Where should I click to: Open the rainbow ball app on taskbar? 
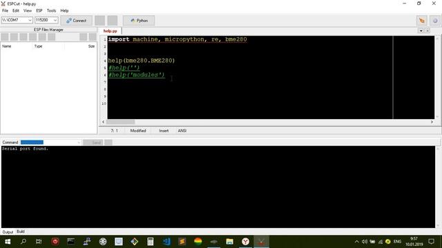click(x=198, y=242)
